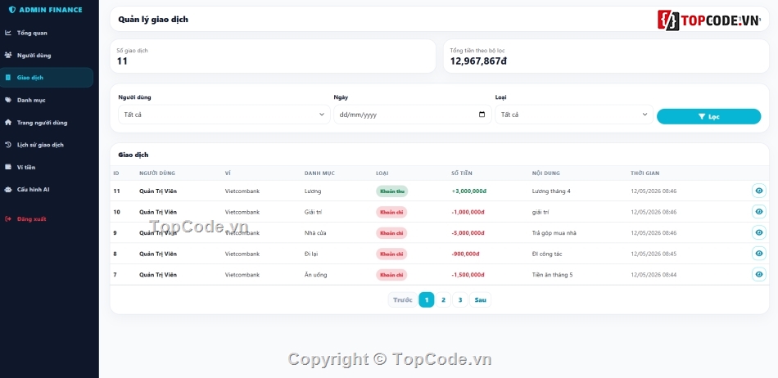This screenshot has height=378, width=778.
Task: Open the calendar picker icon in the Ngày field
Action: click(x=482, y=115)
